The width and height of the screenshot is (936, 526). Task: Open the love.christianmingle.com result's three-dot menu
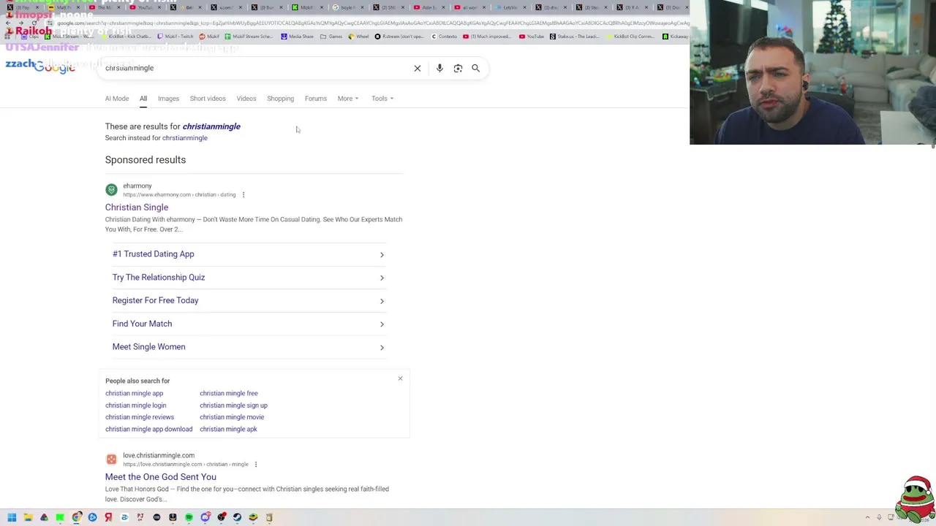coord(256,464)
